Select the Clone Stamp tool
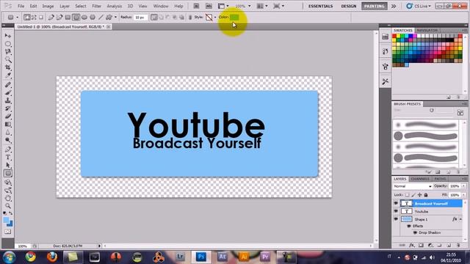The width and height of the screenshot is (470, 264). 8,100
